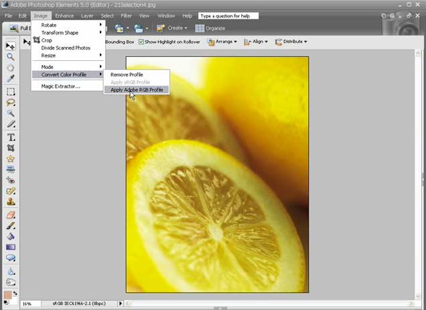Image resolution: width=426 pixels, height=310 pixels.
Task: Click the Organize grid icon
Action: 200,28
